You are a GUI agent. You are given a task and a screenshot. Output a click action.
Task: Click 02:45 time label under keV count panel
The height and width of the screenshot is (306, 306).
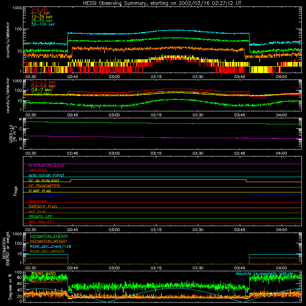73,77
